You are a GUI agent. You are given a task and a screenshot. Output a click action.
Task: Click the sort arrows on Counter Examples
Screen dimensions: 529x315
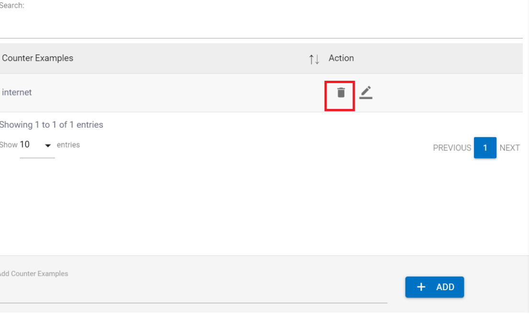point(314,59)
